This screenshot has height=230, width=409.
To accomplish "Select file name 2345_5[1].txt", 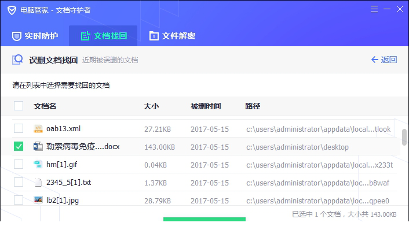I will [68, 183].
